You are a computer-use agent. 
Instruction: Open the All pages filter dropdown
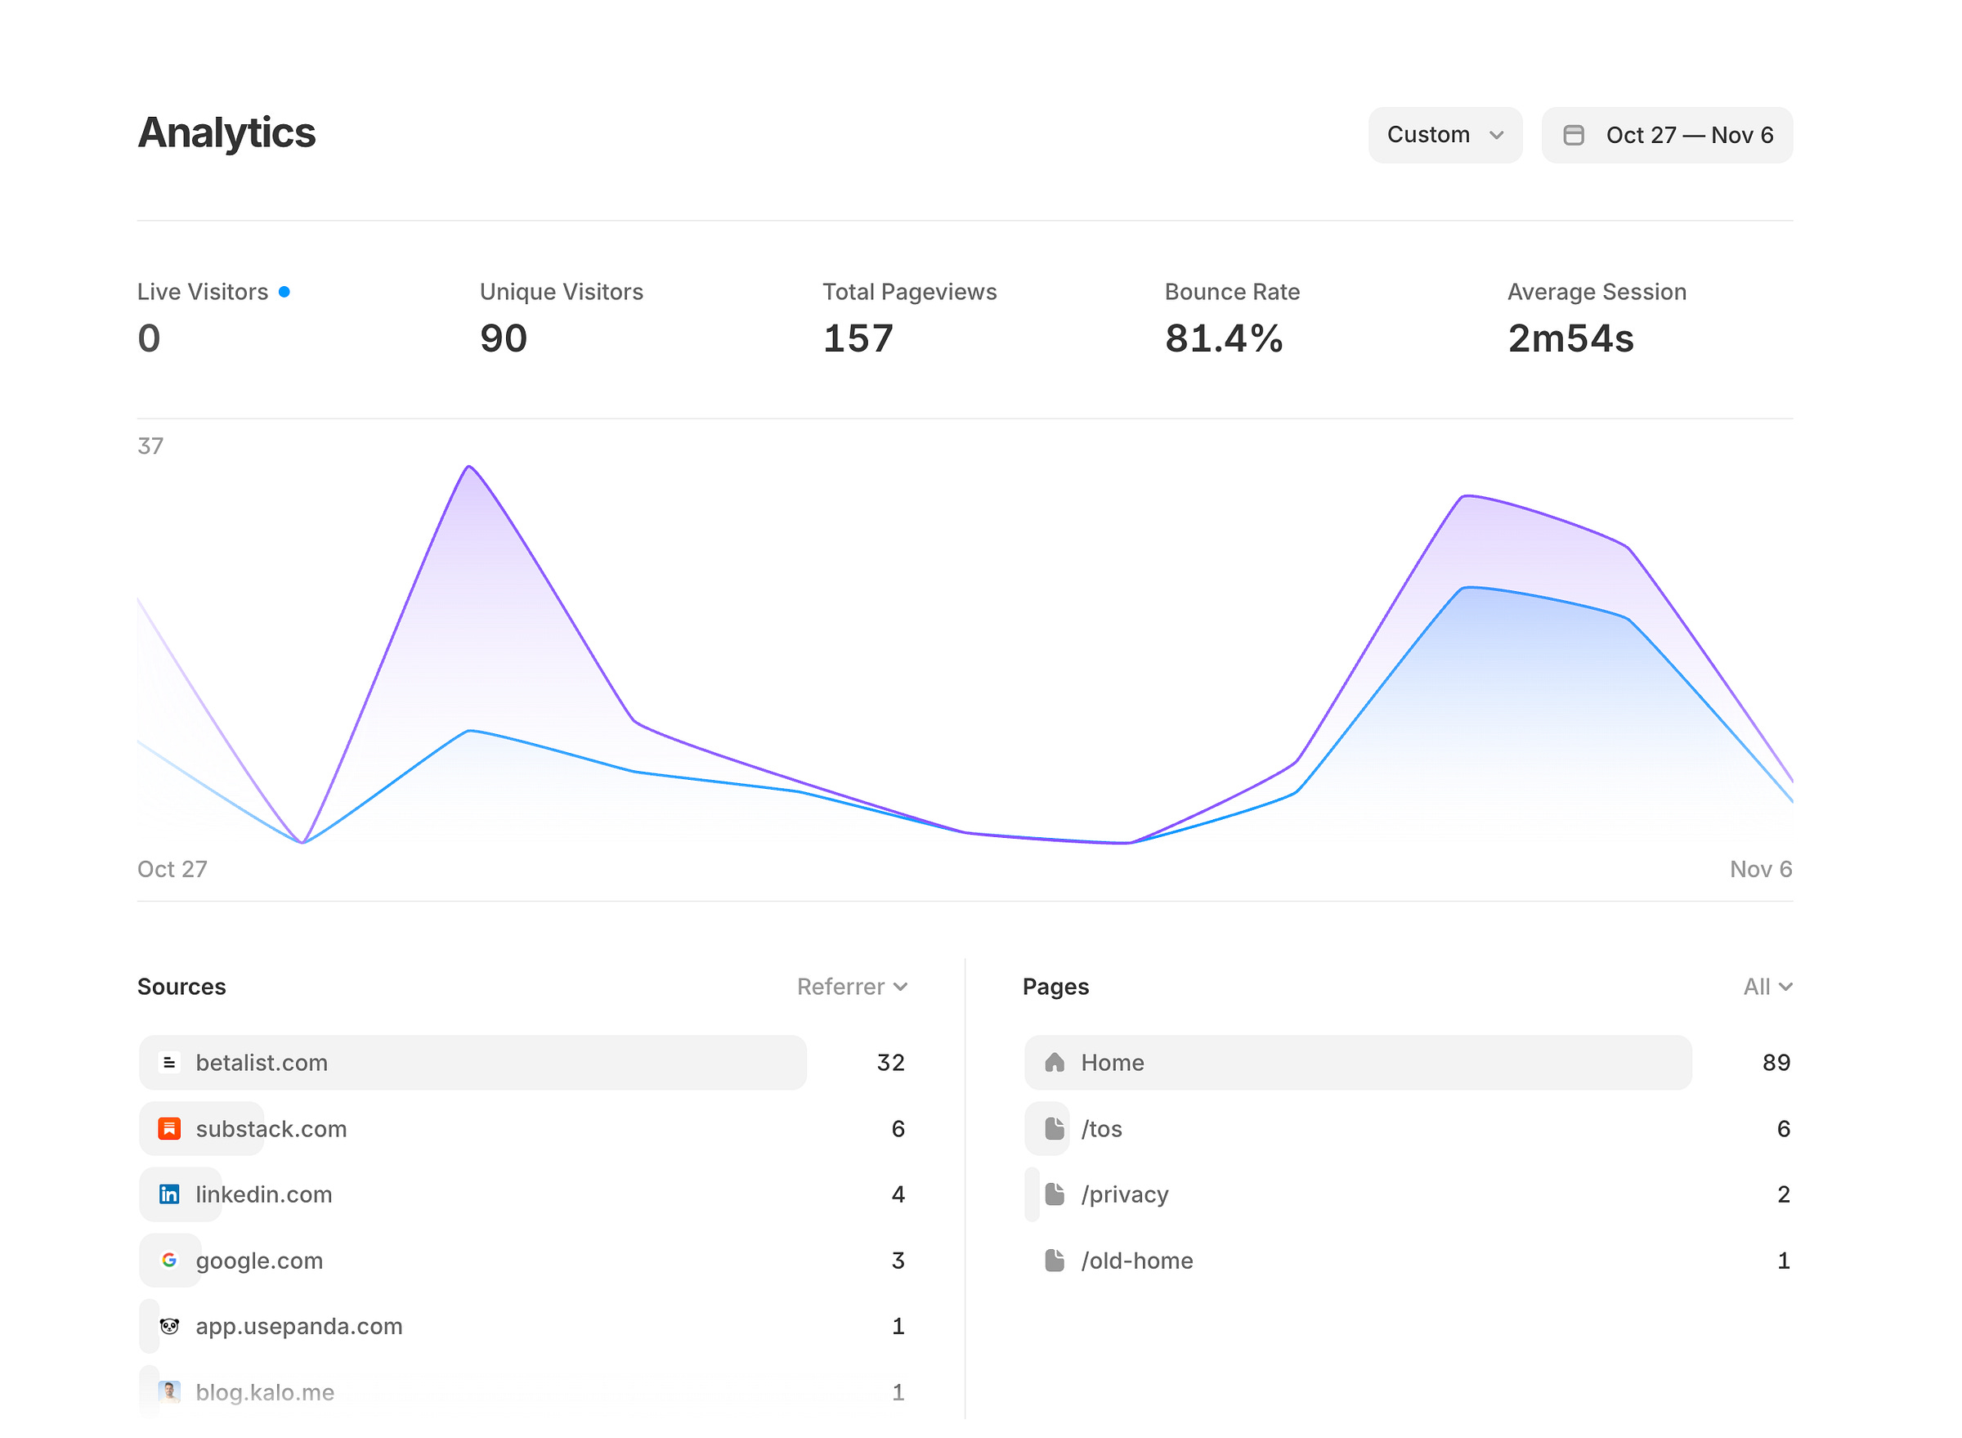[1767, 987]
